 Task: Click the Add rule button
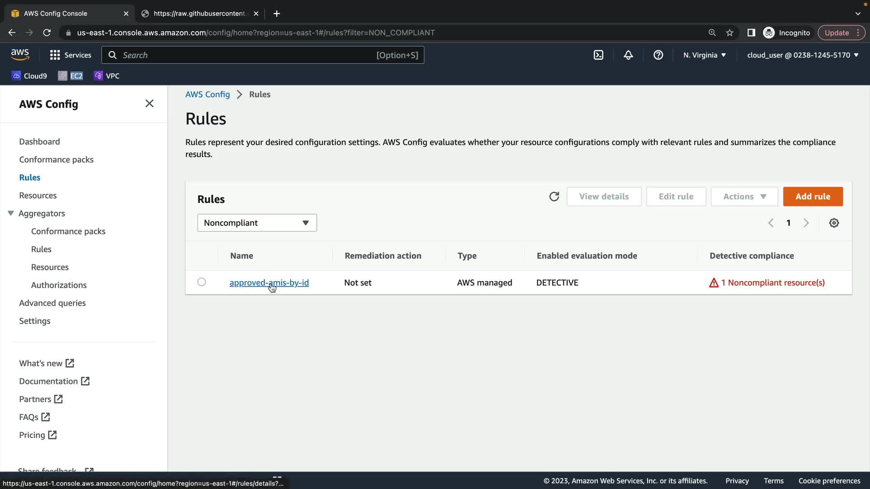(812, 197)
